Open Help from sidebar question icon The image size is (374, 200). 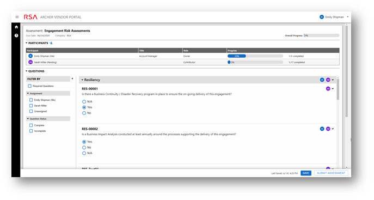pos(16,35)
